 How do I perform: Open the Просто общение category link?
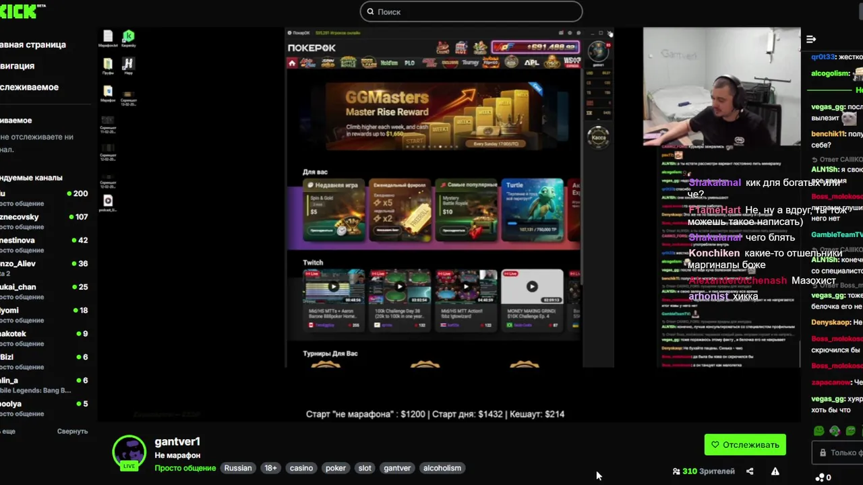click(x=185, y=468)
